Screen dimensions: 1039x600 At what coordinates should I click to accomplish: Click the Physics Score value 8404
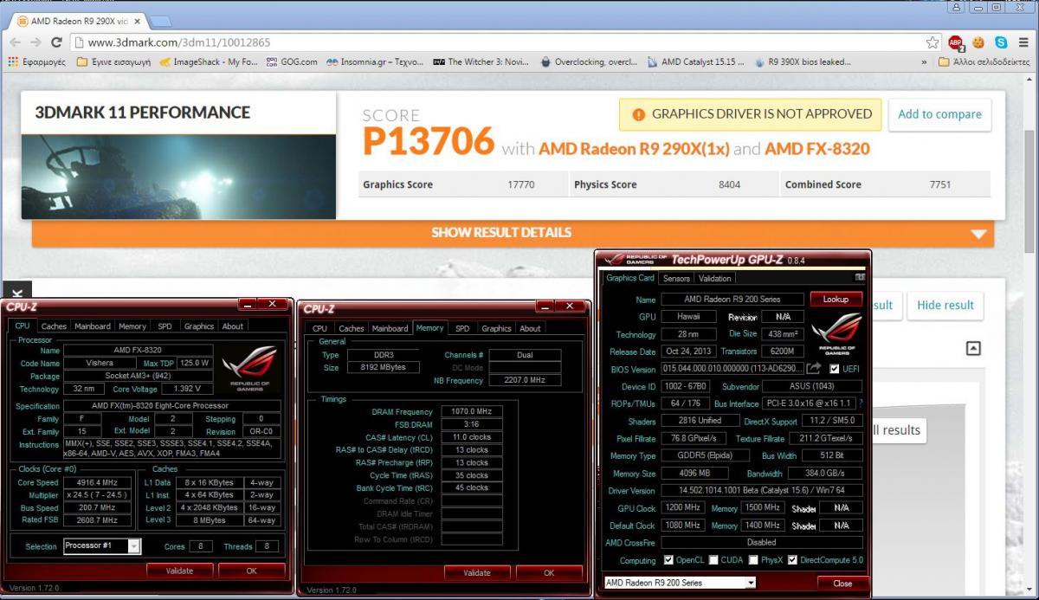point(729,184)
